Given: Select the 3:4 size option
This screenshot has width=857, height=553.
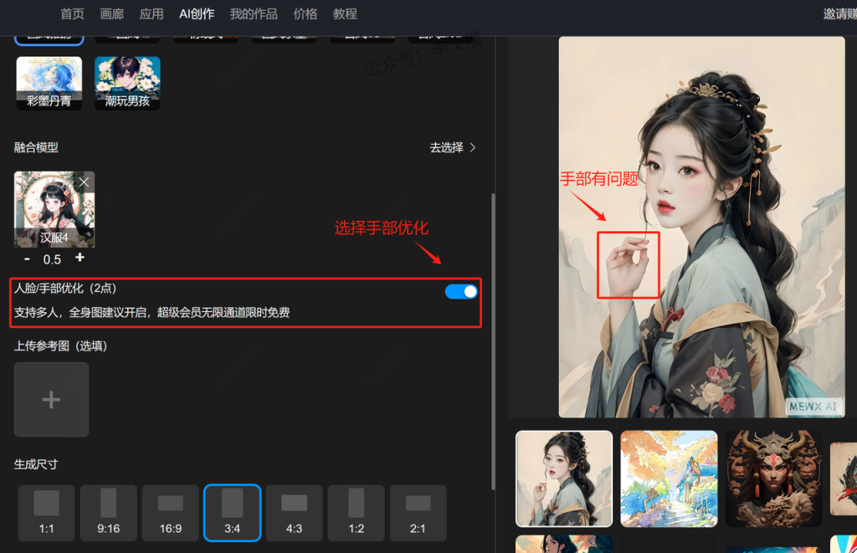Looking at the screenshot, I should (x=233, y=513).
